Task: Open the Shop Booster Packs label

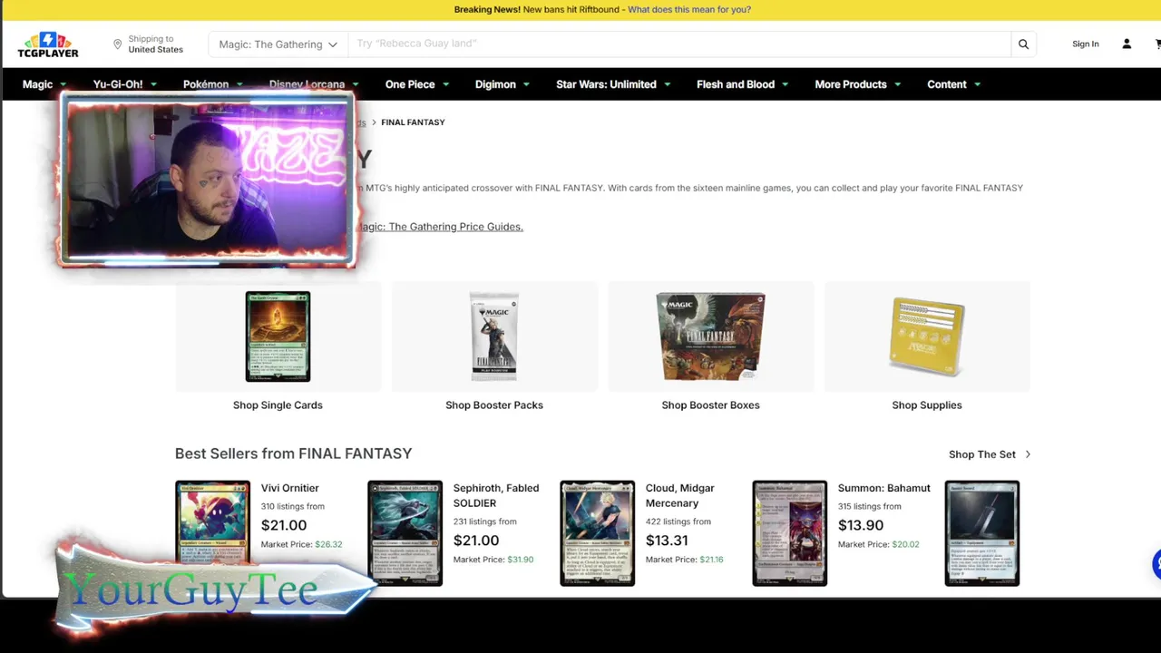Action: (x=494, y=405)
